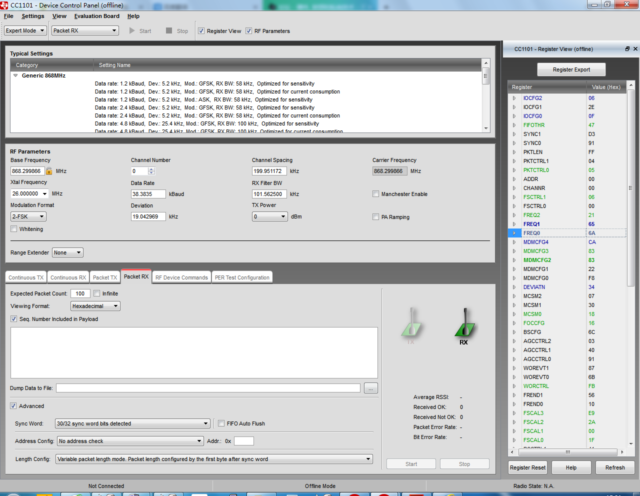Switch to the Packet TX tab
The height and width of the screenshot is (496, 640).
point(105,277)
